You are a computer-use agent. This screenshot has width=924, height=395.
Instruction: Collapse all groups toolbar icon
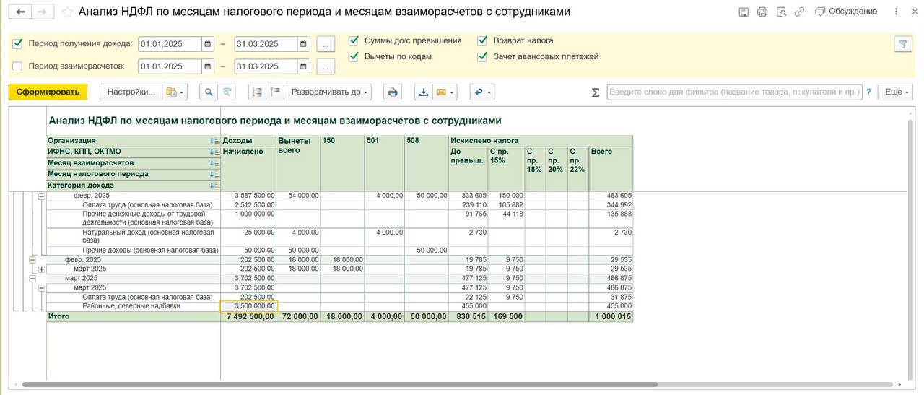pyautogui.click(x=257, y=92)
